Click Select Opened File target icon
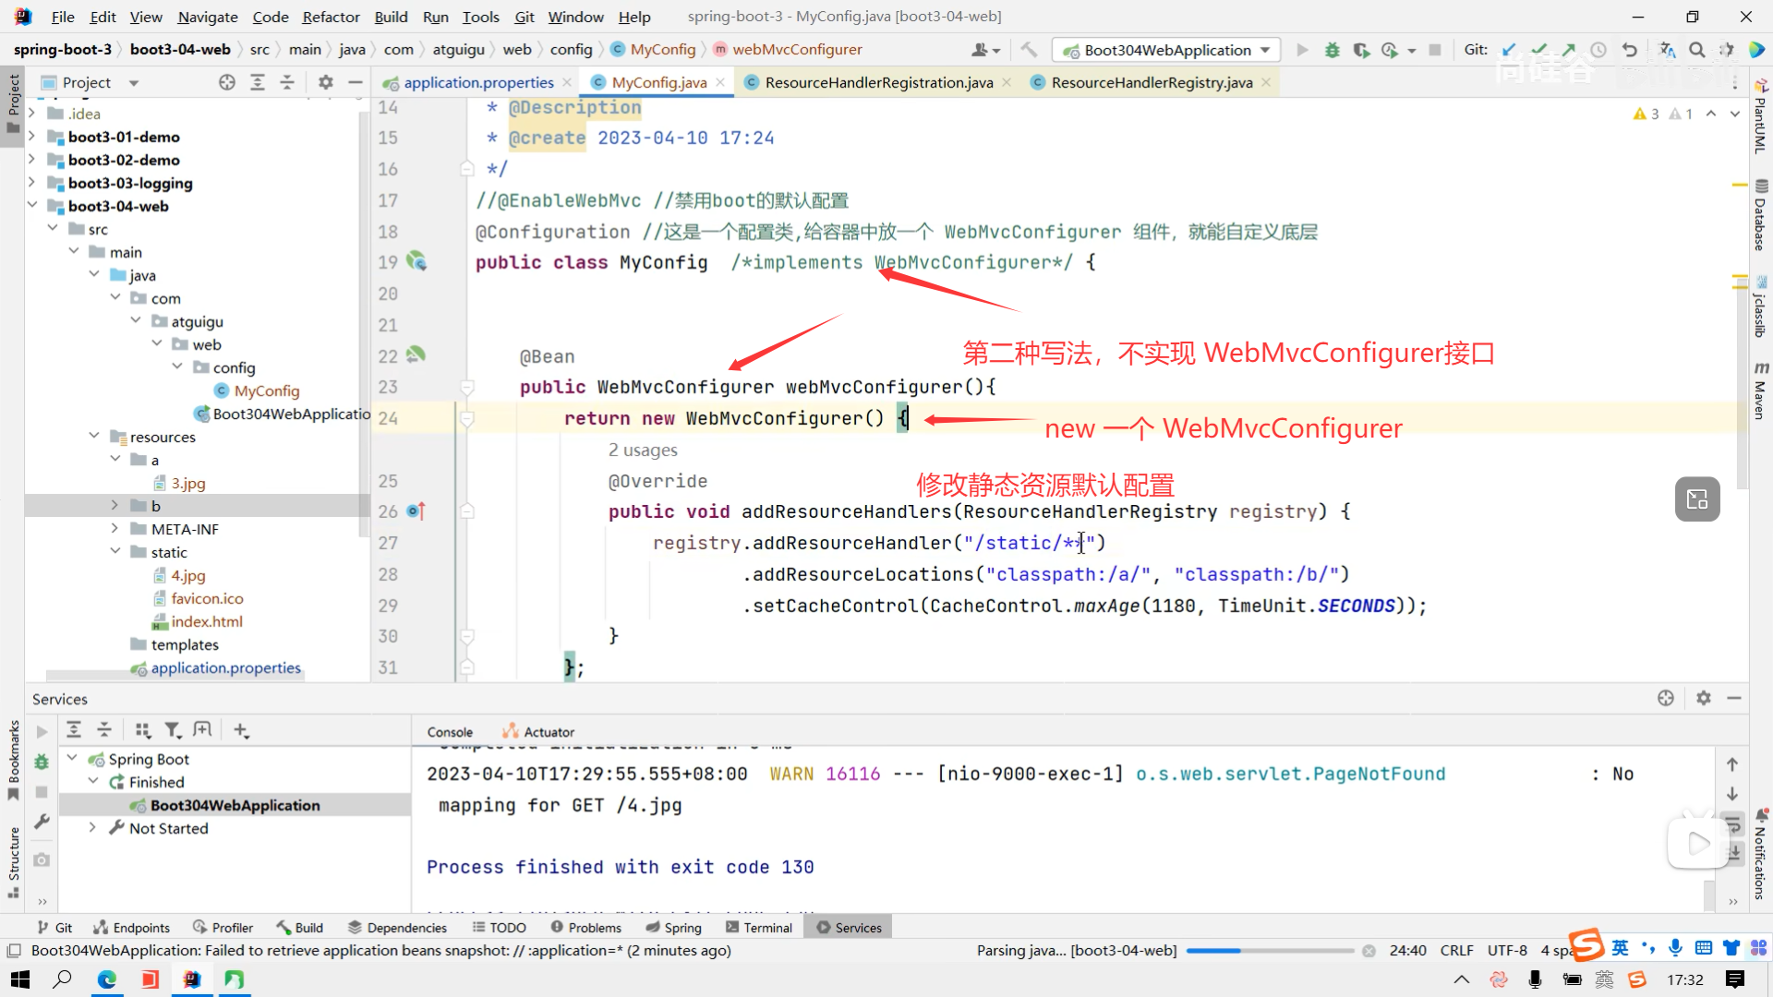Image resolution: width=1773 pixels, height=997 pixels. 226,82
